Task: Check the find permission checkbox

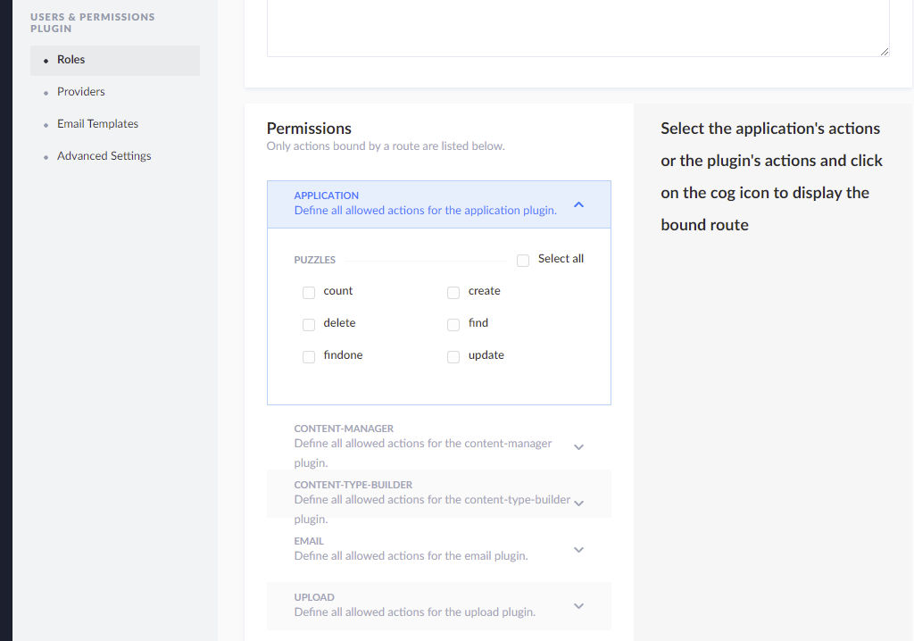Action: tap(453, 324)
